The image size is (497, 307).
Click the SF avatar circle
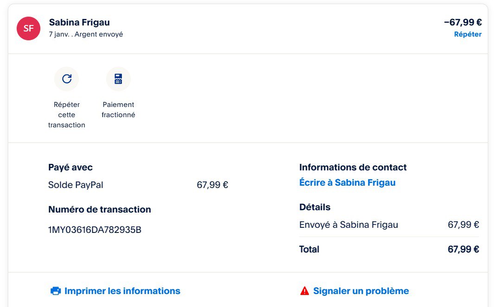28,28
